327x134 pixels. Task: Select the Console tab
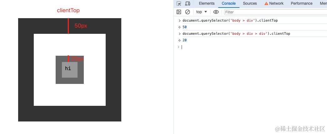click(229, 3)
